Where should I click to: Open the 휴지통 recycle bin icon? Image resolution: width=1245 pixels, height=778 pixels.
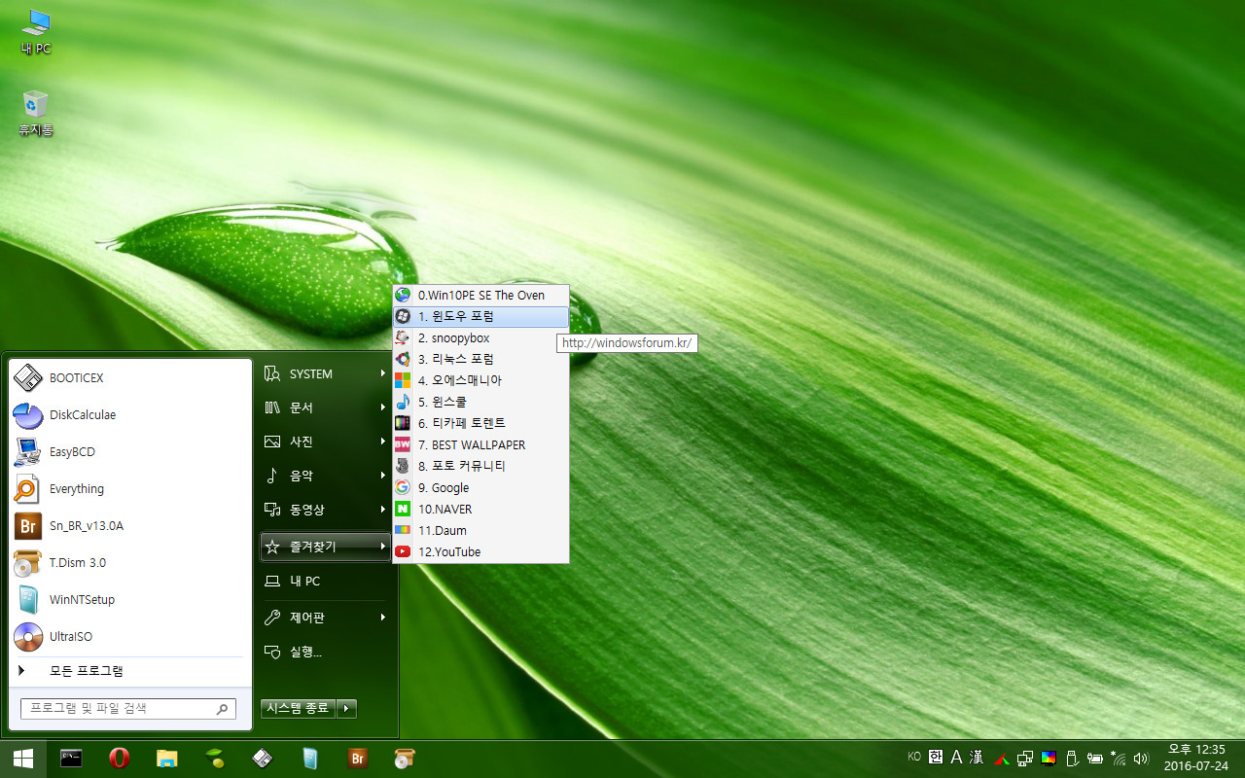36,113
